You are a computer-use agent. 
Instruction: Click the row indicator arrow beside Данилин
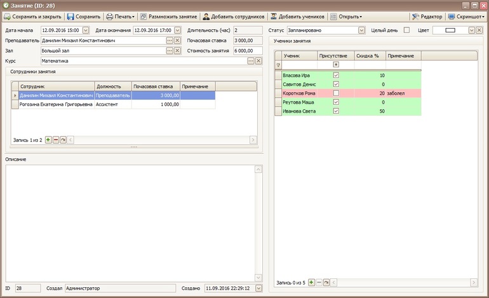[x=15, y=95]
